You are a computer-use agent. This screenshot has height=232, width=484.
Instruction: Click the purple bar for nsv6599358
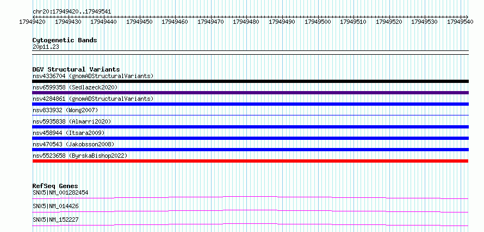250,93
